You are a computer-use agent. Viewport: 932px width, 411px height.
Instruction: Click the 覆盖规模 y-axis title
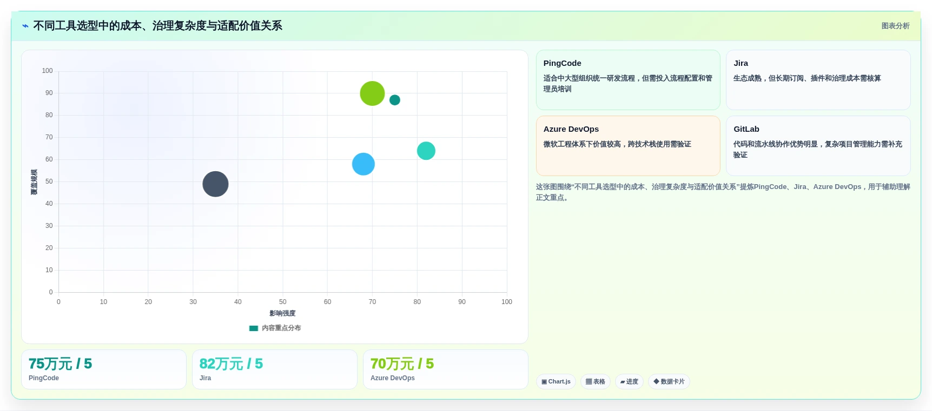[34, 182]
